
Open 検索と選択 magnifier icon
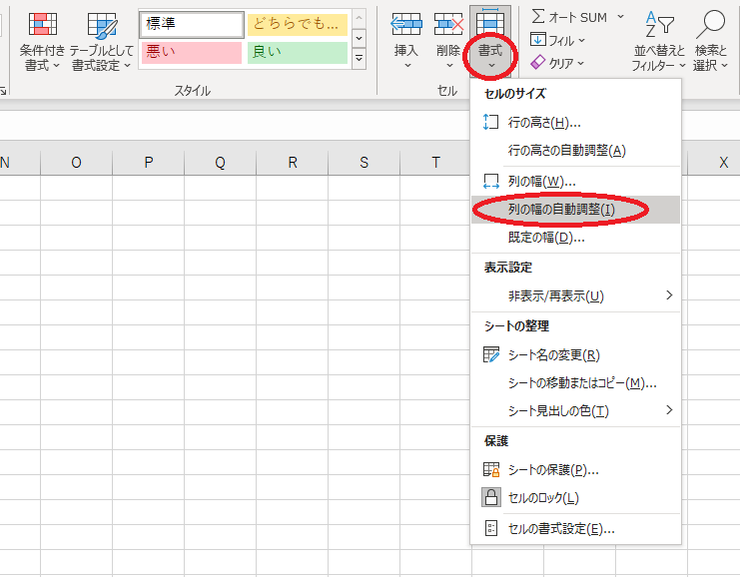click(710, 25)
